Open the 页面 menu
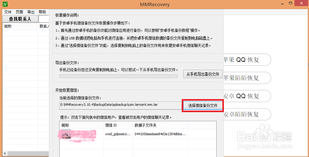 [19, 12]
